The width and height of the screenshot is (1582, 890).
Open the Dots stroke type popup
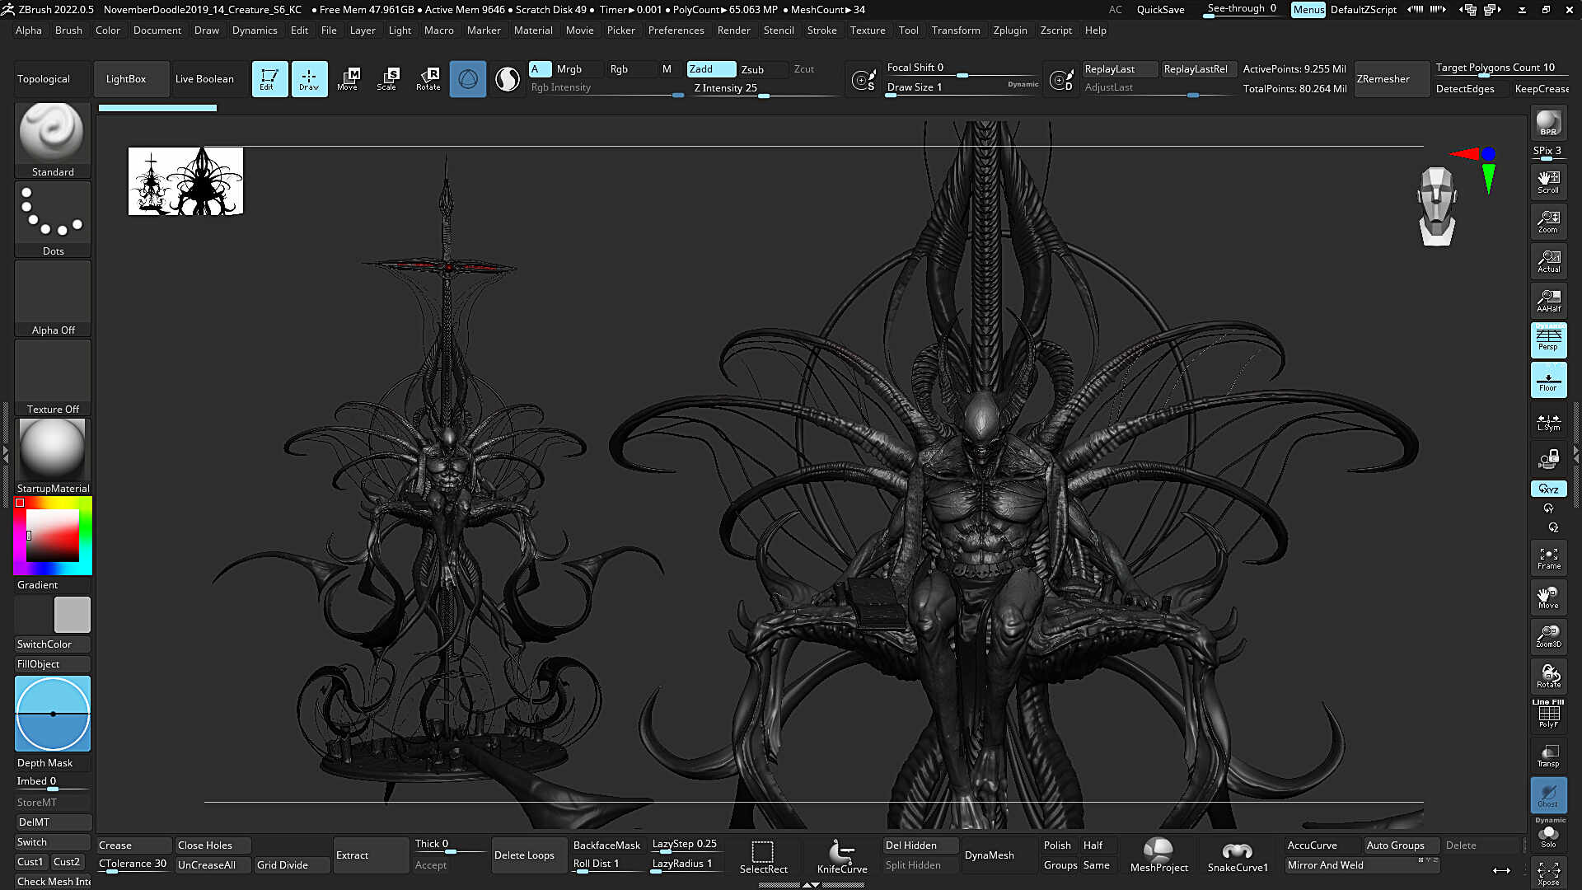[x=53, y=219]
